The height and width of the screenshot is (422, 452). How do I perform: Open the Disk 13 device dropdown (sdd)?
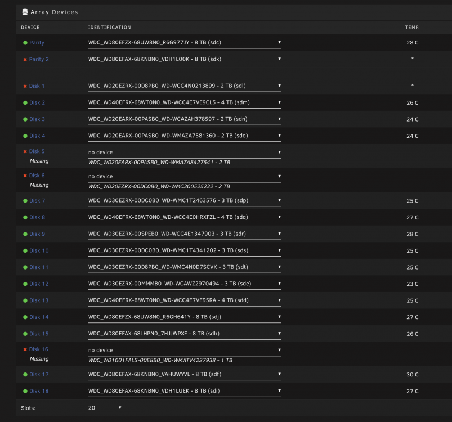click(185, 300)
